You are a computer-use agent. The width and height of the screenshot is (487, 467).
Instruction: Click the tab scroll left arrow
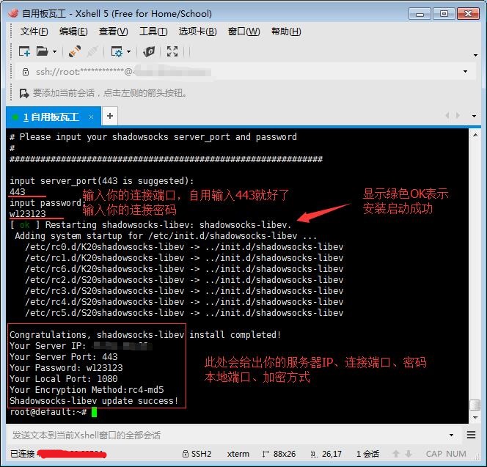click(x=447, y=116)
